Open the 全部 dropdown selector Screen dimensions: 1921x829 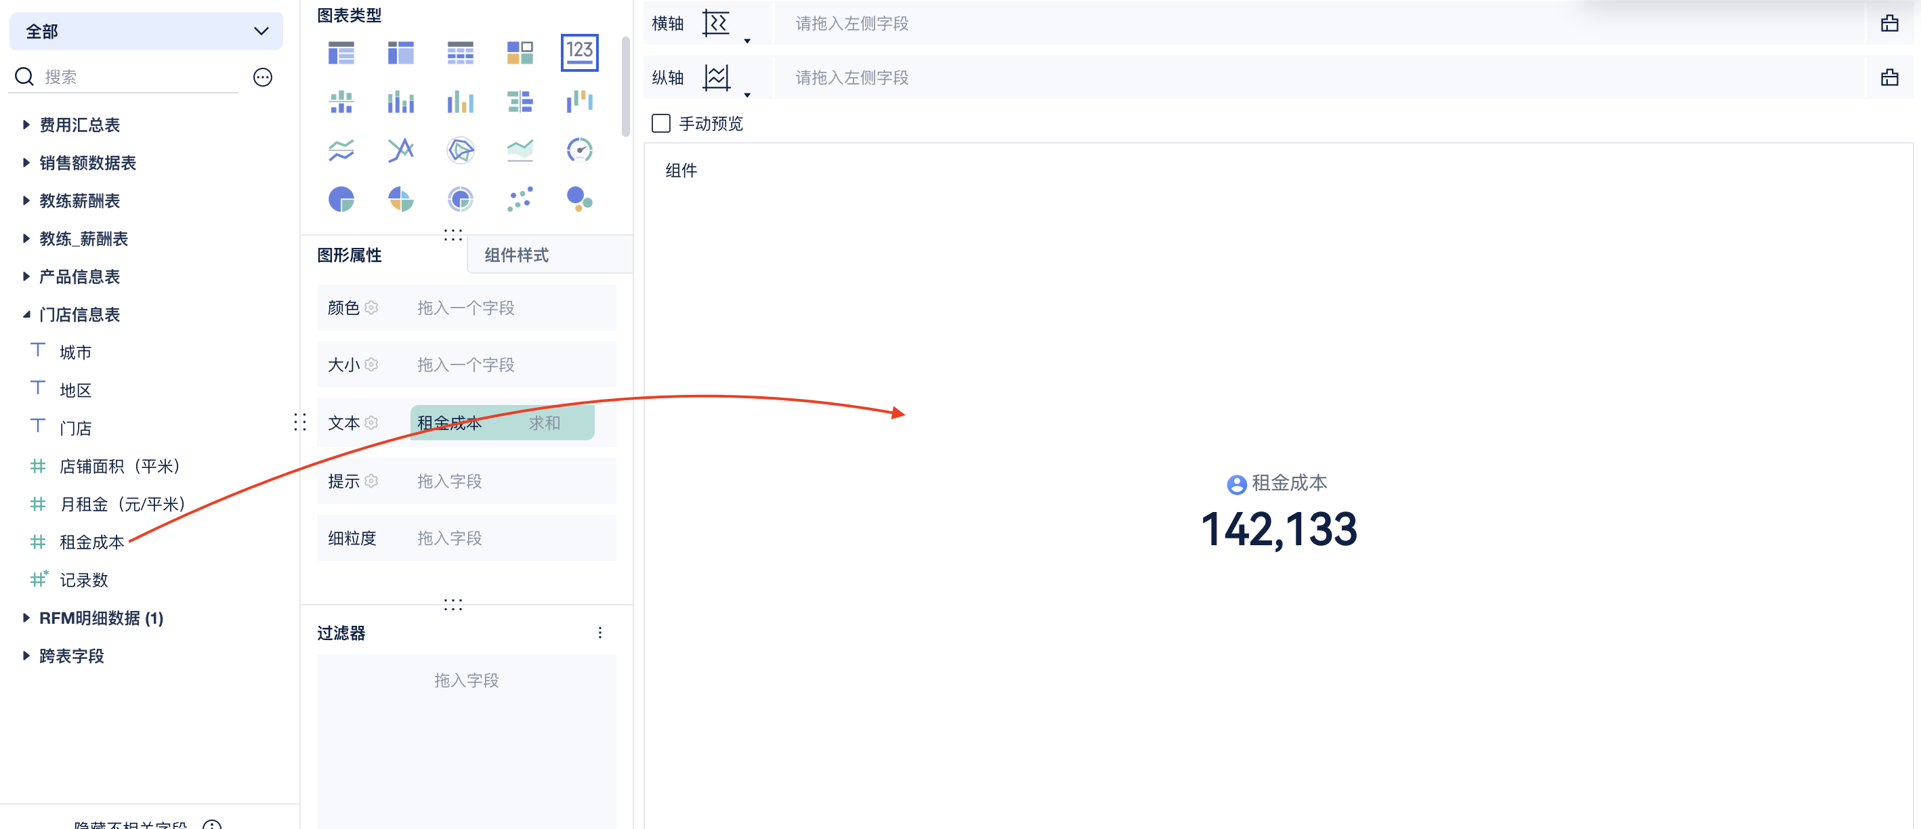[x=146, y=31]
